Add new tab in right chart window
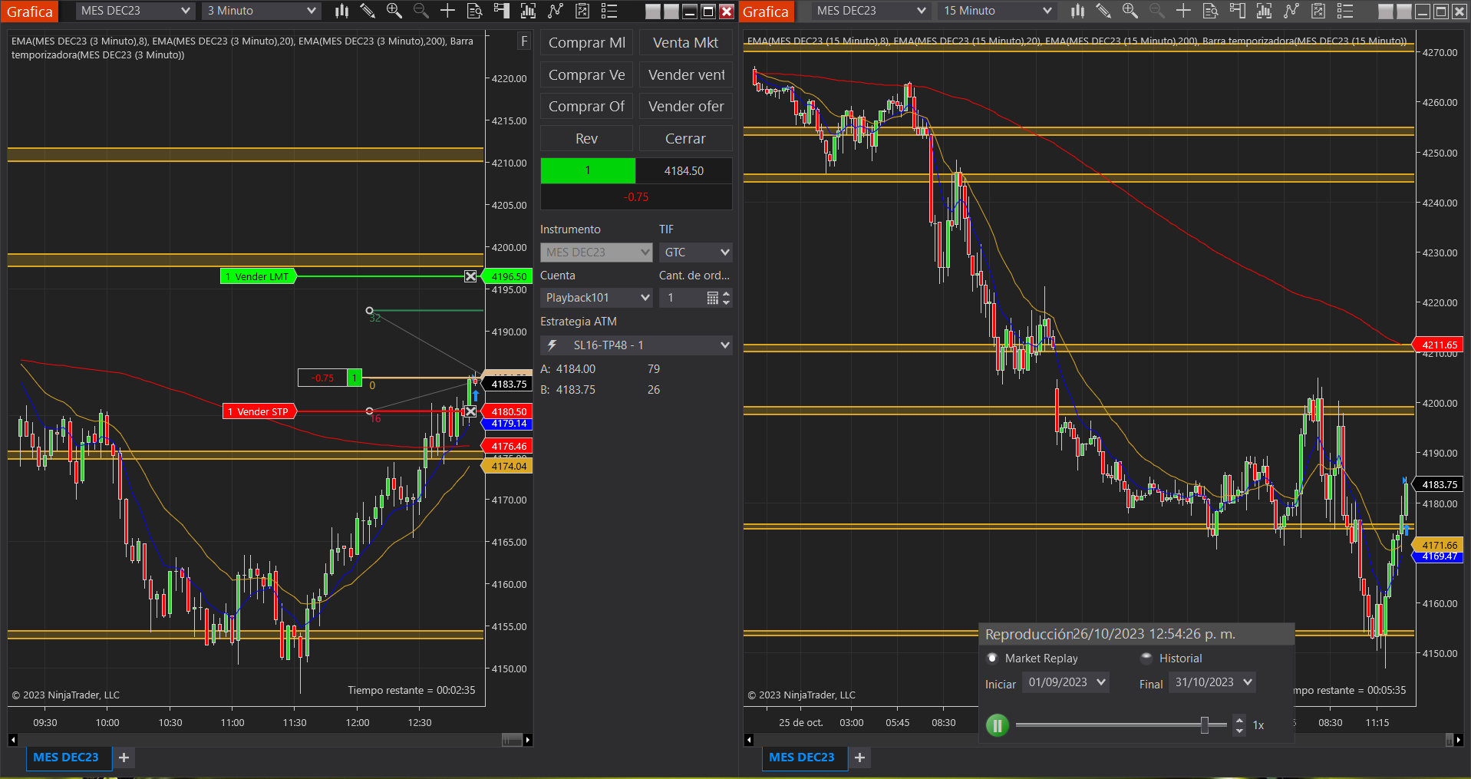Screen dimensions: 1471x779 pos(859,758)
